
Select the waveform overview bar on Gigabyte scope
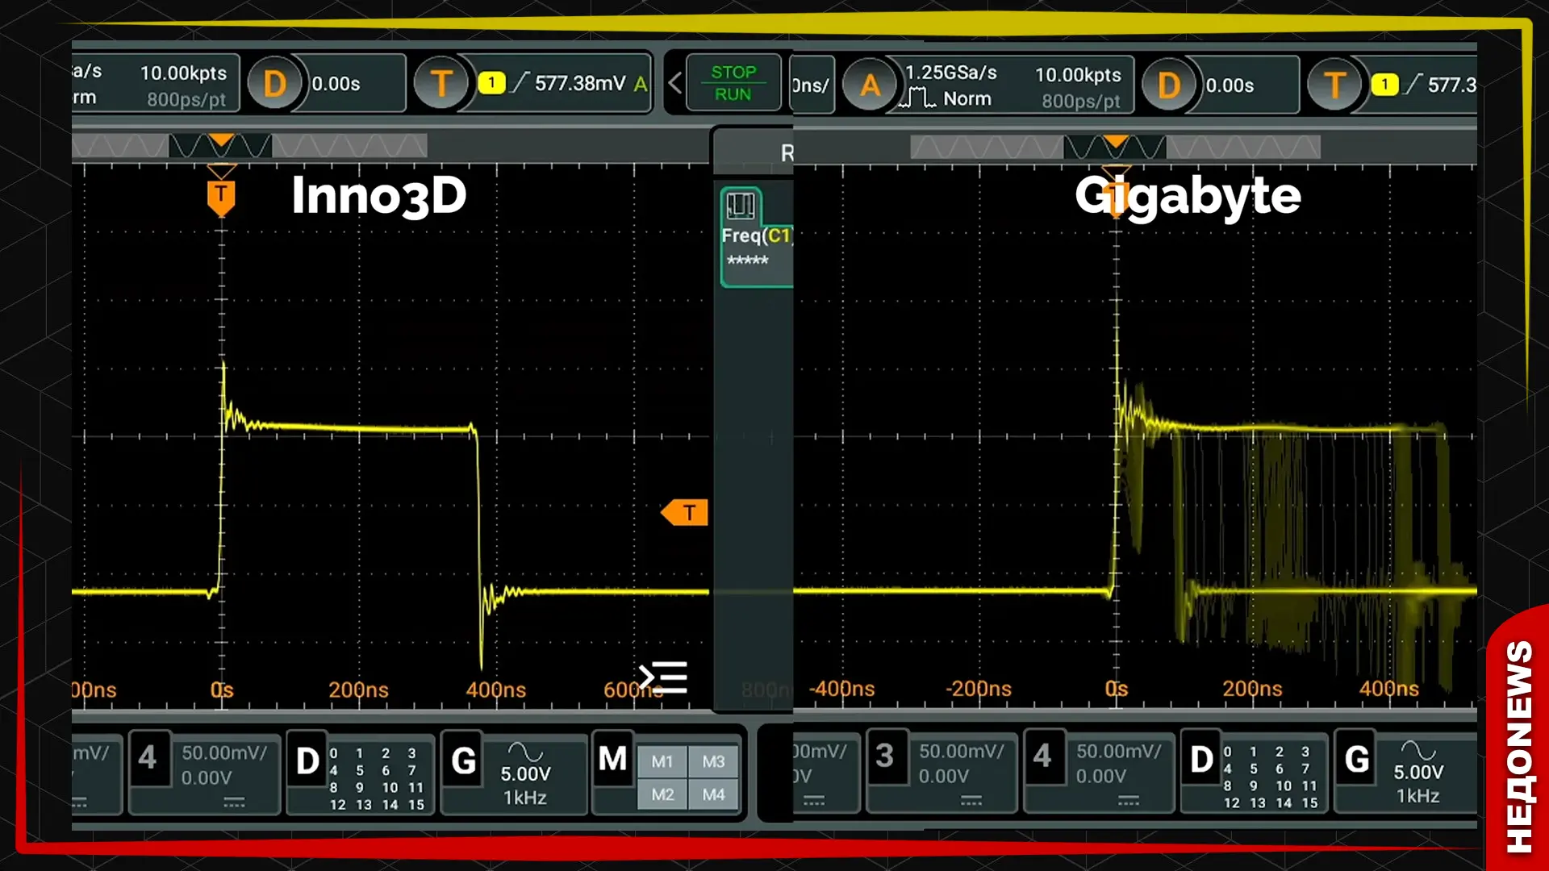pyautogui.click(x=1116, y=148)
